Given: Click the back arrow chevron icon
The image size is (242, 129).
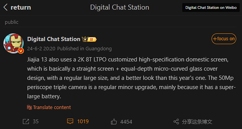Looking at the screenshot, I should 5,7.
